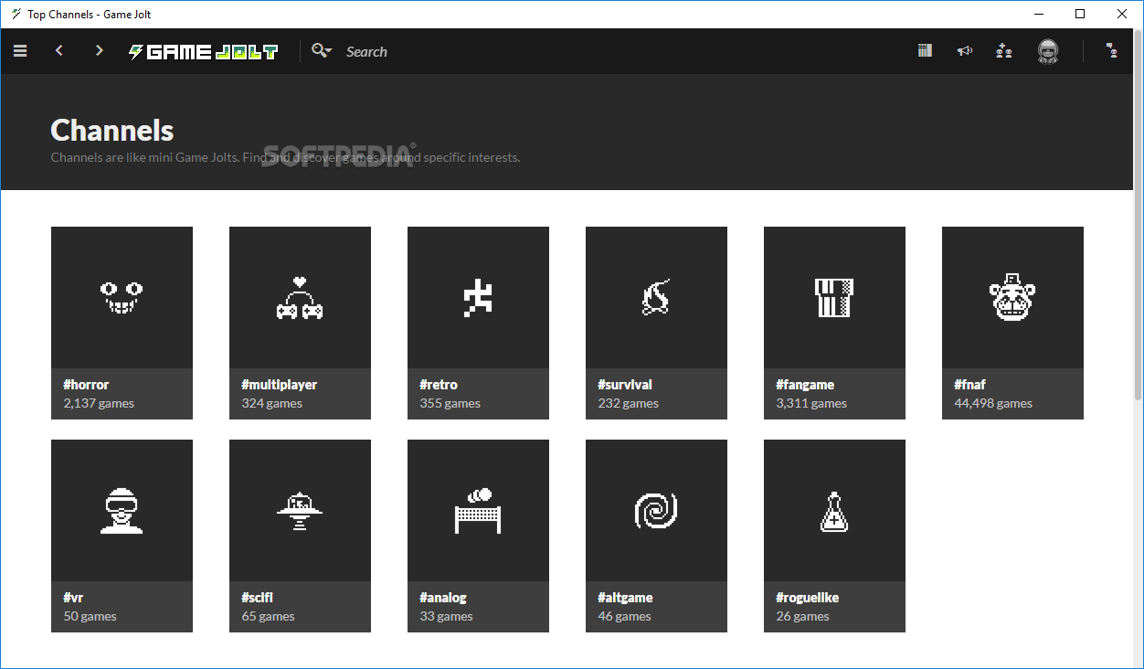Image resolution: width=1144 pixels, height=669 pixels.
Task: Click the '3,311 games' count
Action: 811,403
